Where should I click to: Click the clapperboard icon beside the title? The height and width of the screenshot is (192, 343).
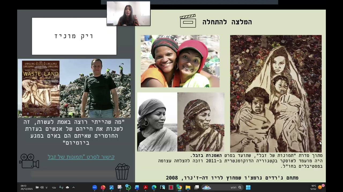[x=188, y=21]
